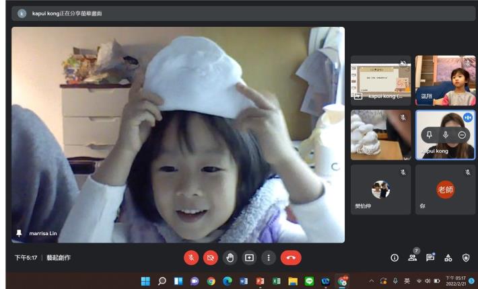Open the Windows Start menu
The width and height of the screenshot is (478, 289).
pos(145,281)
